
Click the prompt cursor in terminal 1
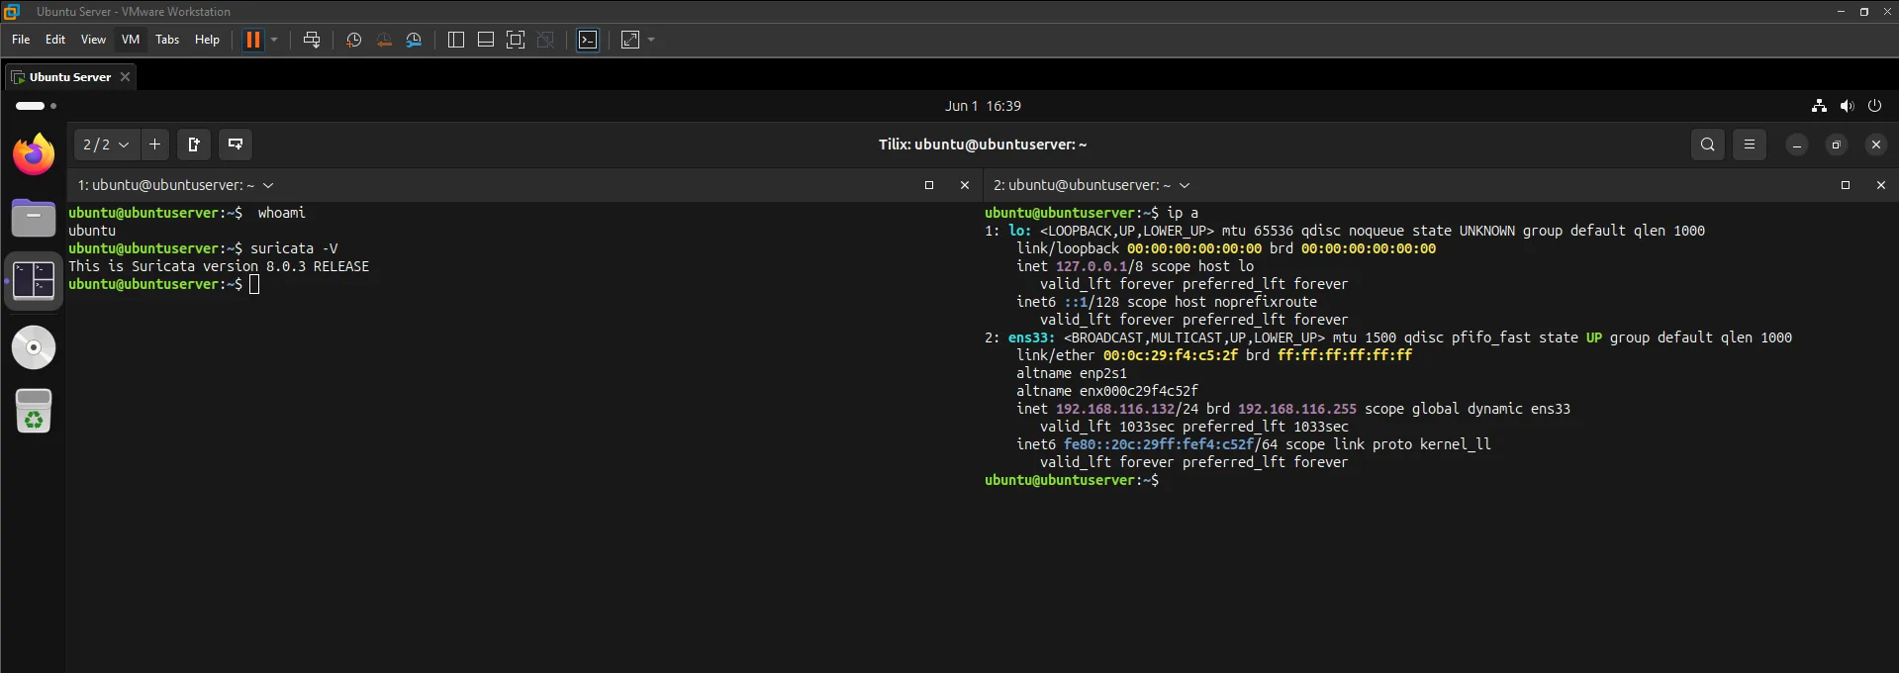click(x=254, y=284)
